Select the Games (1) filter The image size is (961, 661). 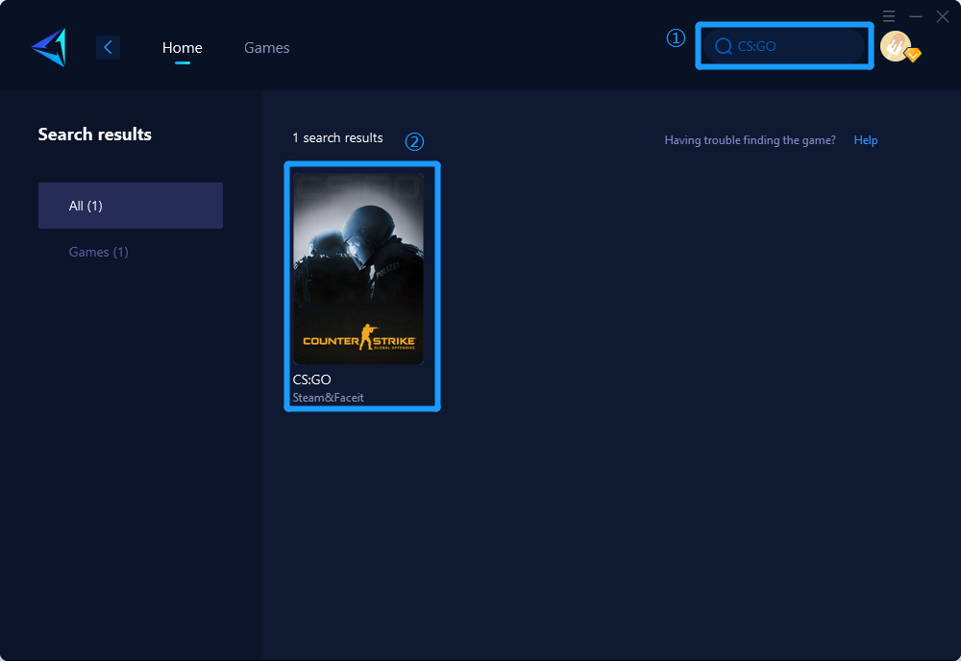tap(99, 252)
